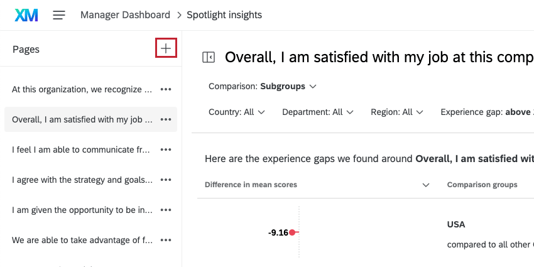Screen dimensions: 534x267
Task: Click the -9.16 red data point
Action: click(x=293, y=232)
